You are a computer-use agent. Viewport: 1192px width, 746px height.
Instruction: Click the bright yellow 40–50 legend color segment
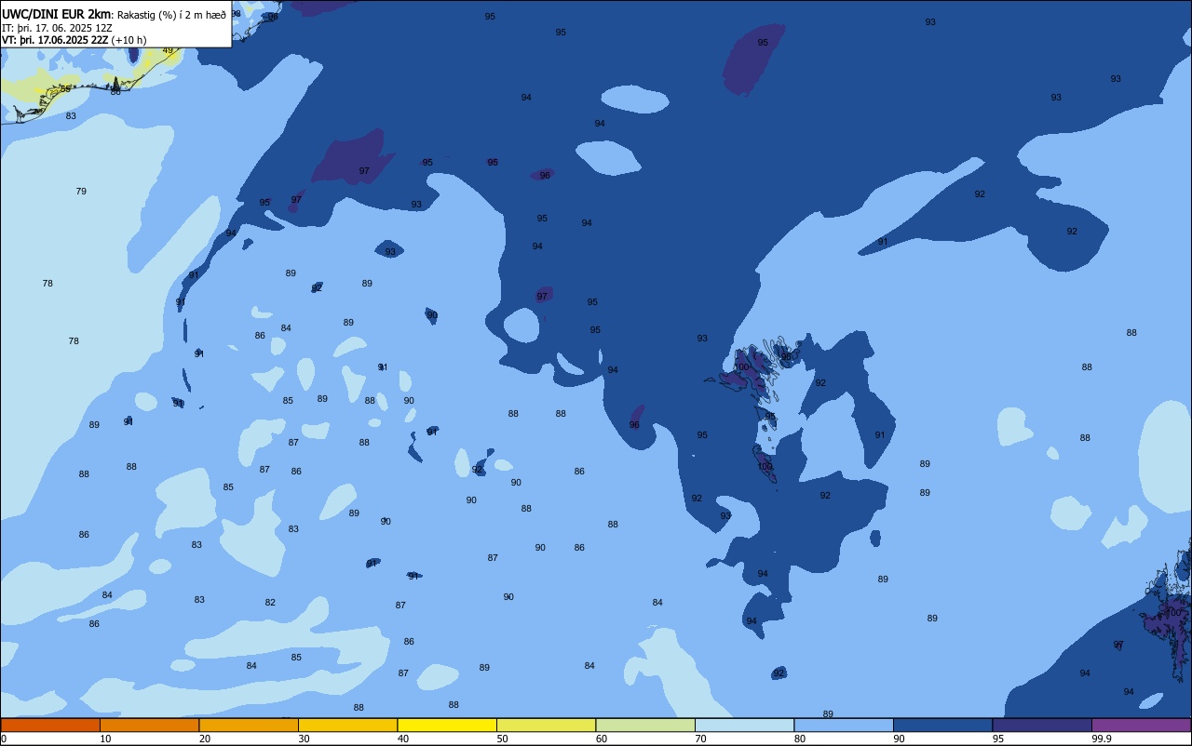pyautogui.click(x=447, y=725)
